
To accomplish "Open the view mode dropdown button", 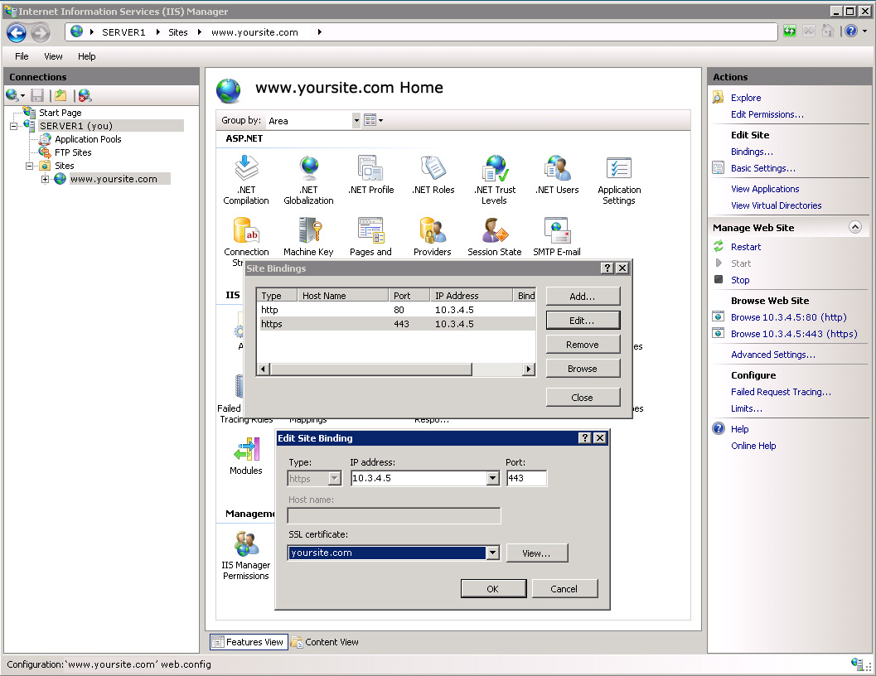I will (x=374, y=120).
